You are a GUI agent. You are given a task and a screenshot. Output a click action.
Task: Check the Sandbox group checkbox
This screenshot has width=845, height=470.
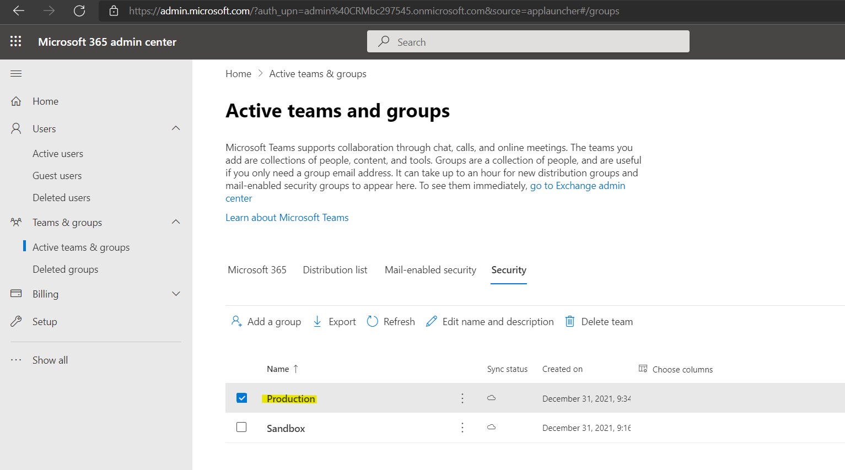click(241, 427)
